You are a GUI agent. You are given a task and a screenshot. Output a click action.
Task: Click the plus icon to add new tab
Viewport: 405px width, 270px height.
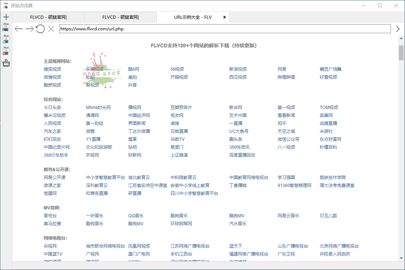click(x=6, y=17)
